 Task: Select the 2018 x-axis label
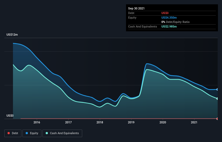coord(100,122)
